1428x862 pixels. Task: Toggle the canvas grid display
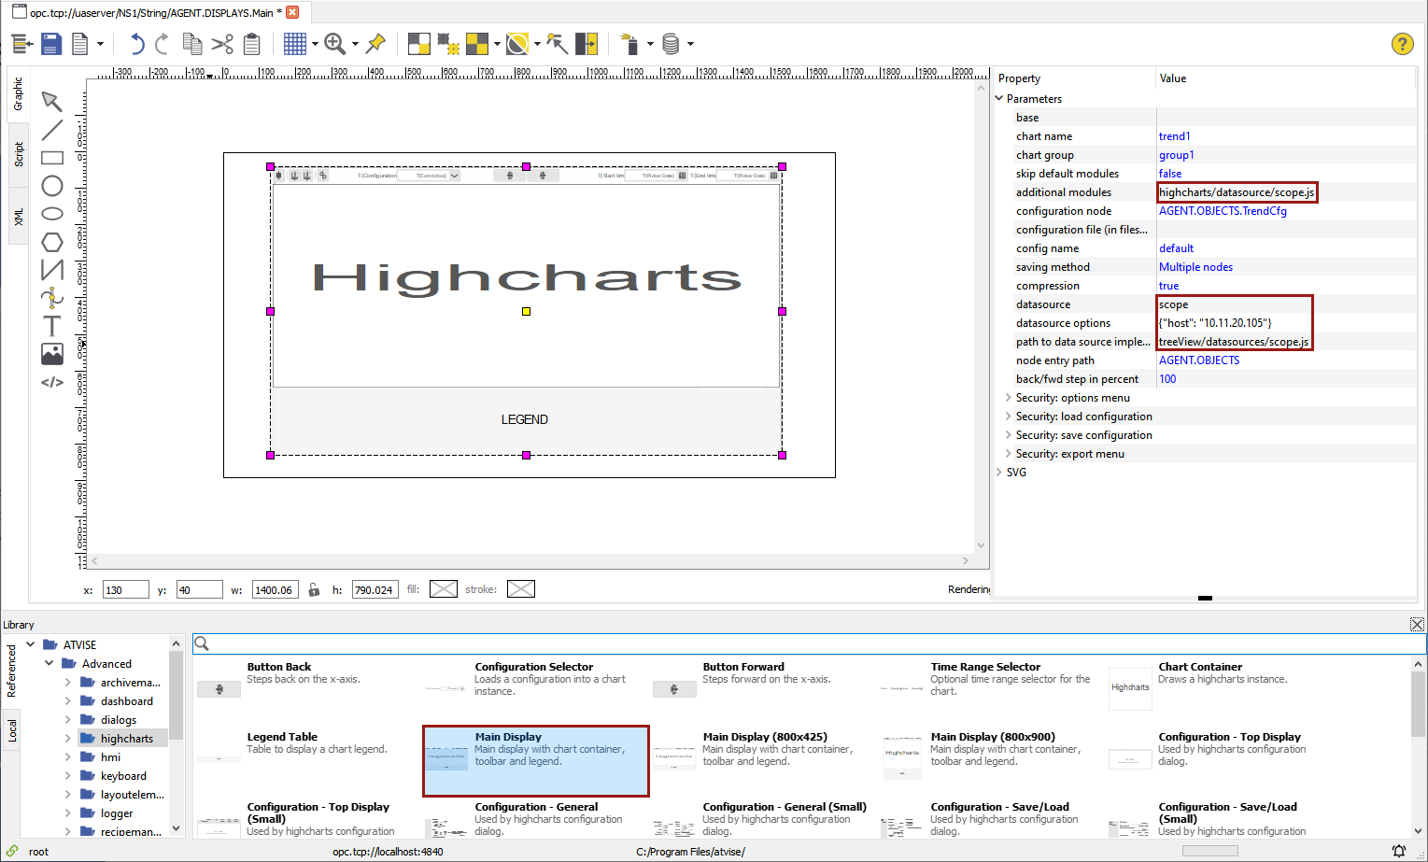click(294, 44)
